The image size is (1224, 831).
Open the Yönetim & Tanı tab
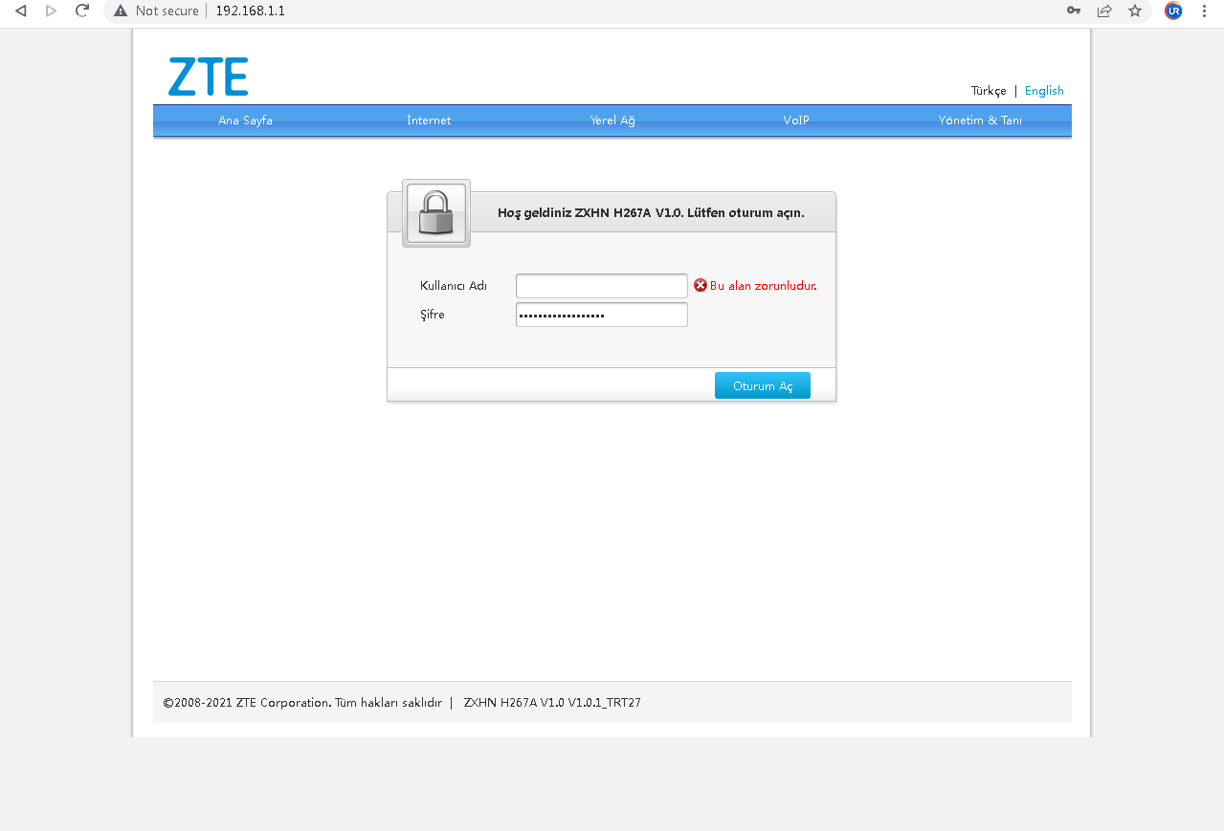(980, 120)
